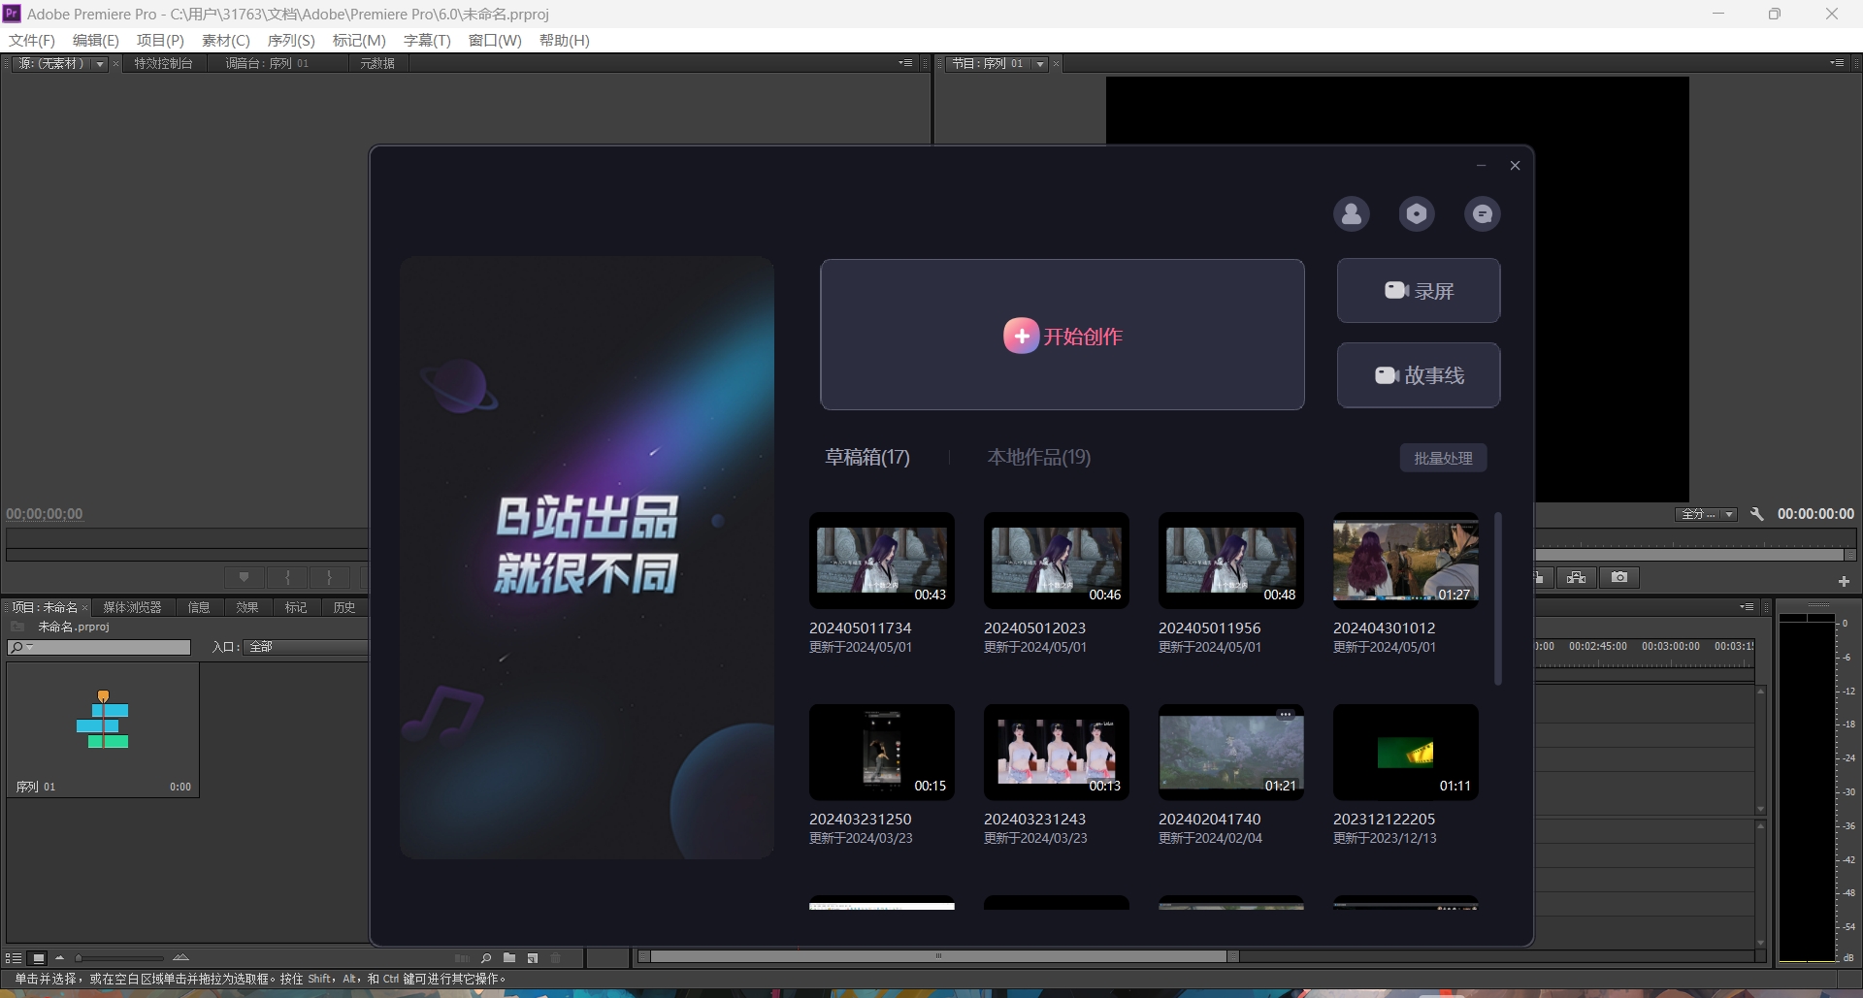
Task: Click the user profile icon in dialog
Action: [1351, 214]
